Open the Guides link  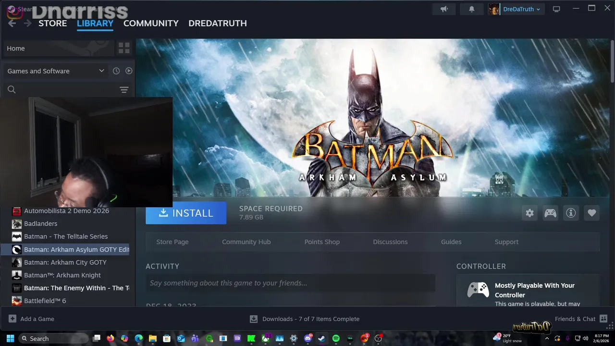tap(451, 242)
